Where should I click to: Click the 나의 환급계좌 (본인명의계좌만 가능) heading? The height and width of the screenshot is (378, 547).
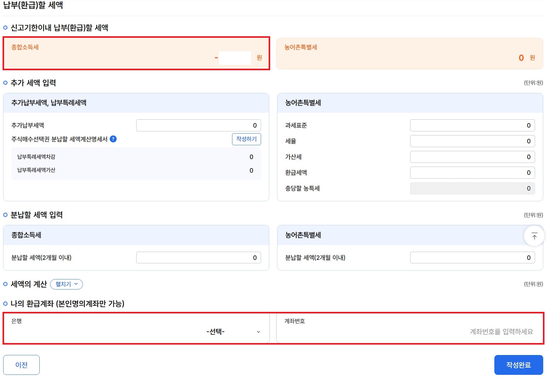[x=67, y=304]
